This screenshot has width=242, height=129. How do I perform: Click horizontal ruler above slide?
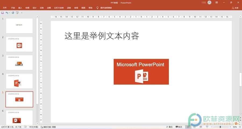click(x=141, y=17)
